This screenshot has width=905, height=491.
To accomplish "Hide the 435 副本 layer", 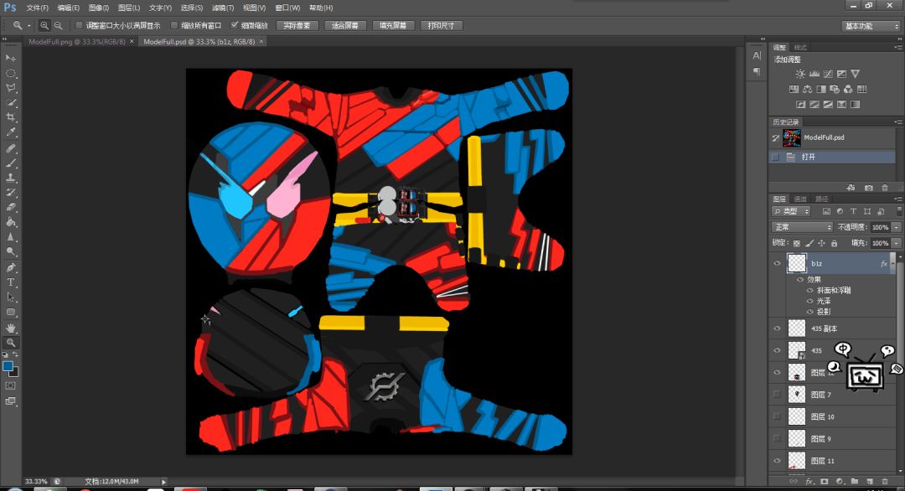I will pos(777,328).
